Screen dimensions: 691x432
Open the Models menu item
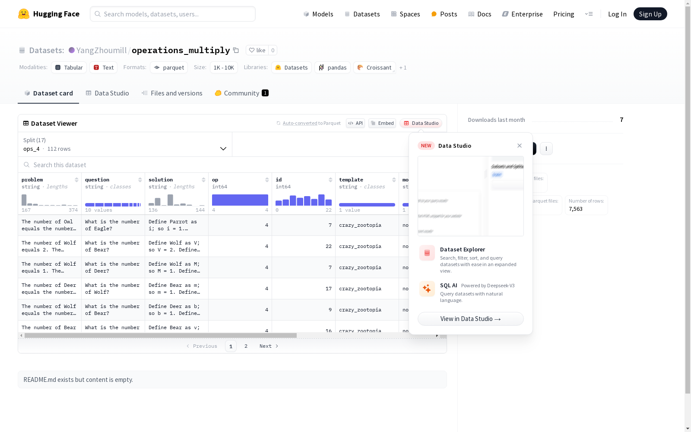(x=318, y=14)
